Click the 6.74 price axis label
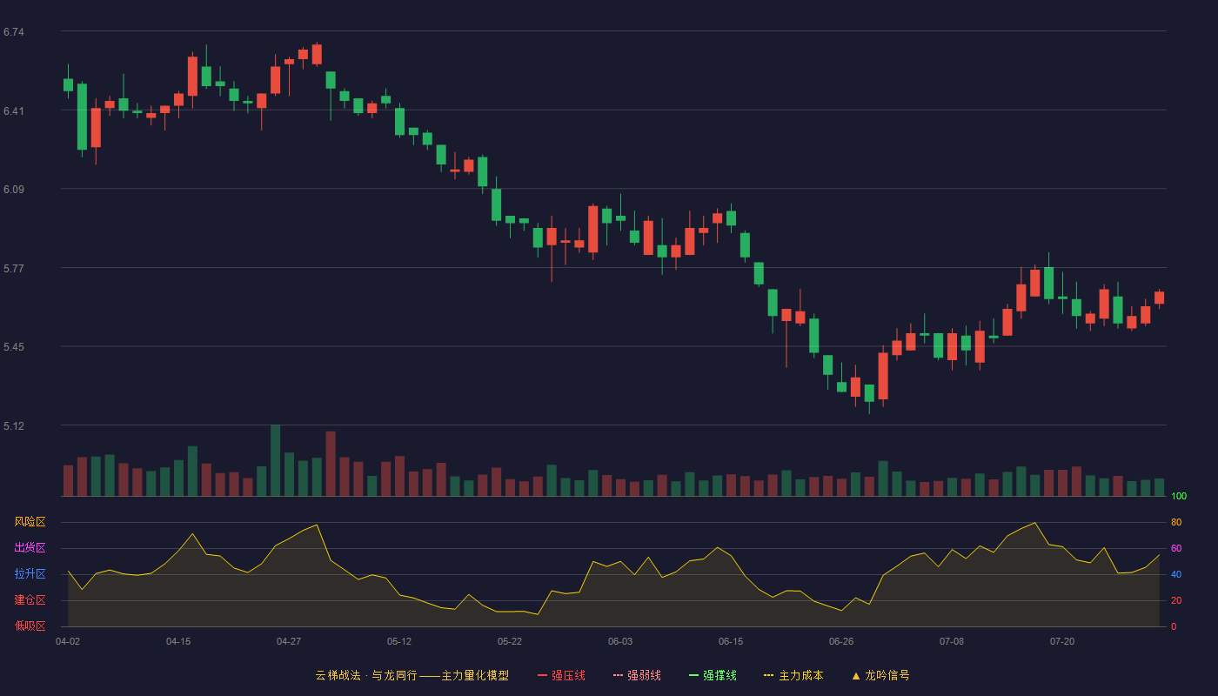This screenshot has width=1218, height=696. [14, 32]
